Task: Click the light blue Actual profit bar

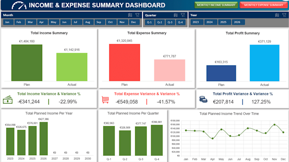Action: [x=264, y=63]
